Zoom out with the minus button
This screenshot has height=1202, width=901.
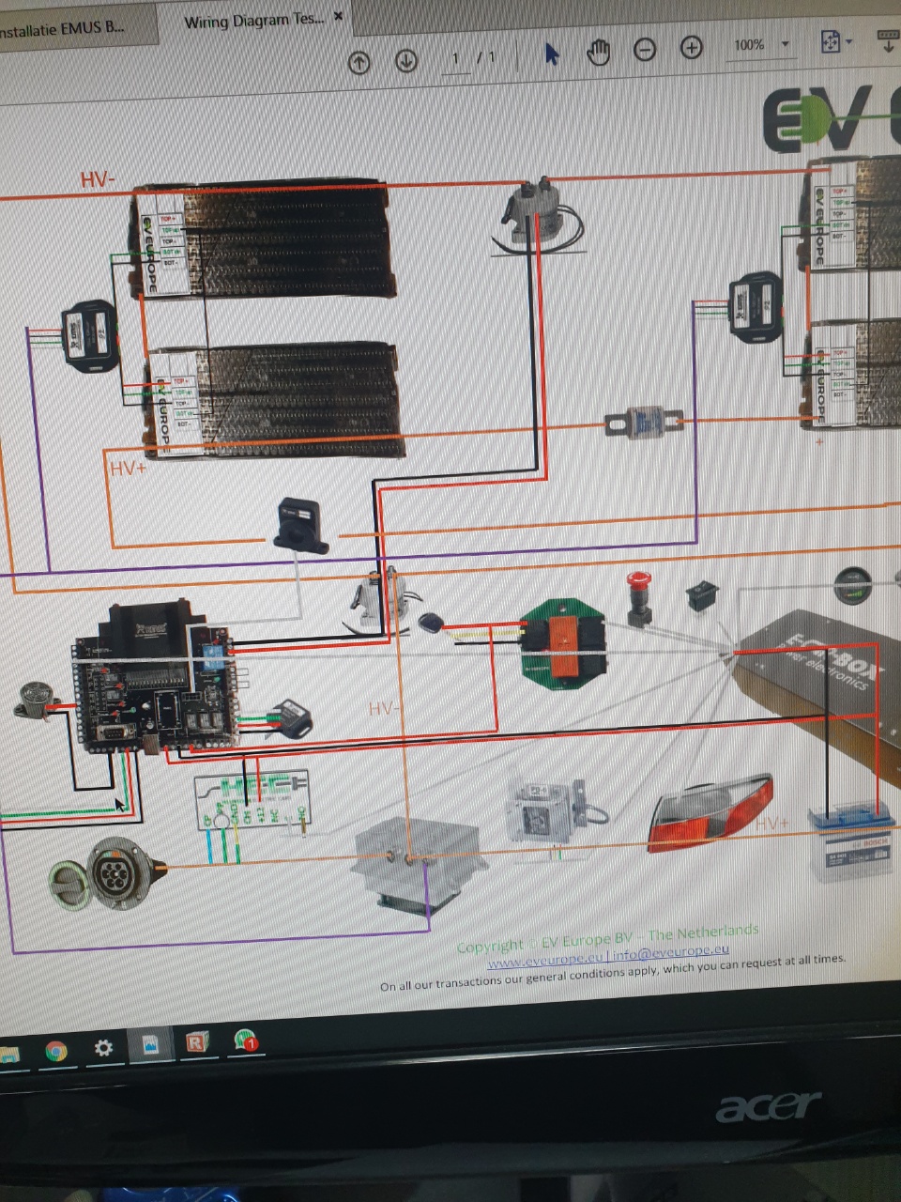click(x=645, y=50)
